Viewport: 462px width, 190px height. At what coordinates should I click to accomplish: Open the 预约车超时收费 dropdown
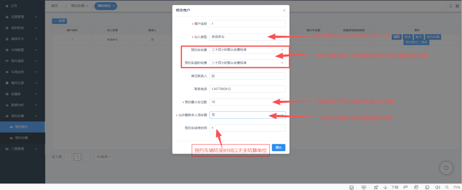click(248, 63)
